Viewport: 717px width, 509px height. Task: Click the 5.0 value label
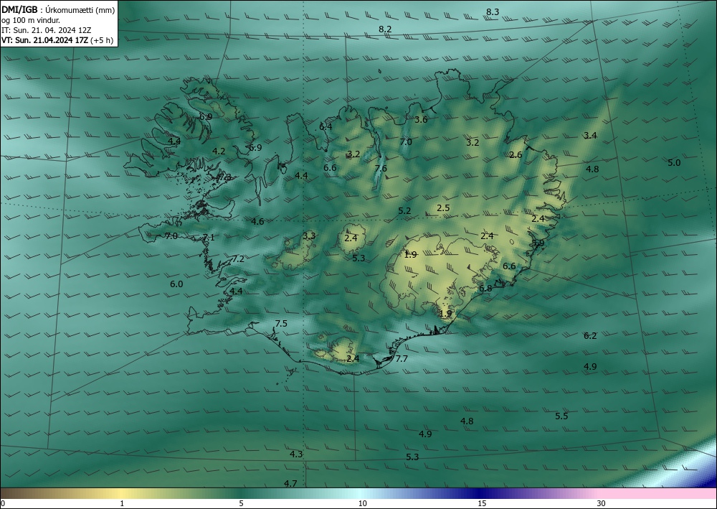coord(674,163)
